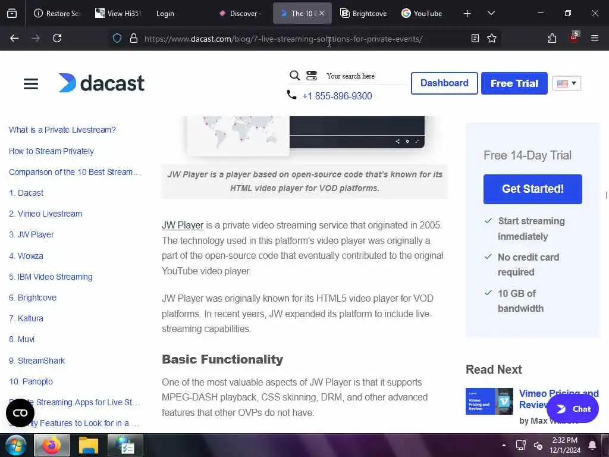Image resolution: width=609 pixels, height=457 pixels.
Task: Bookmark this page with the star icon
Action: [492, 38]
